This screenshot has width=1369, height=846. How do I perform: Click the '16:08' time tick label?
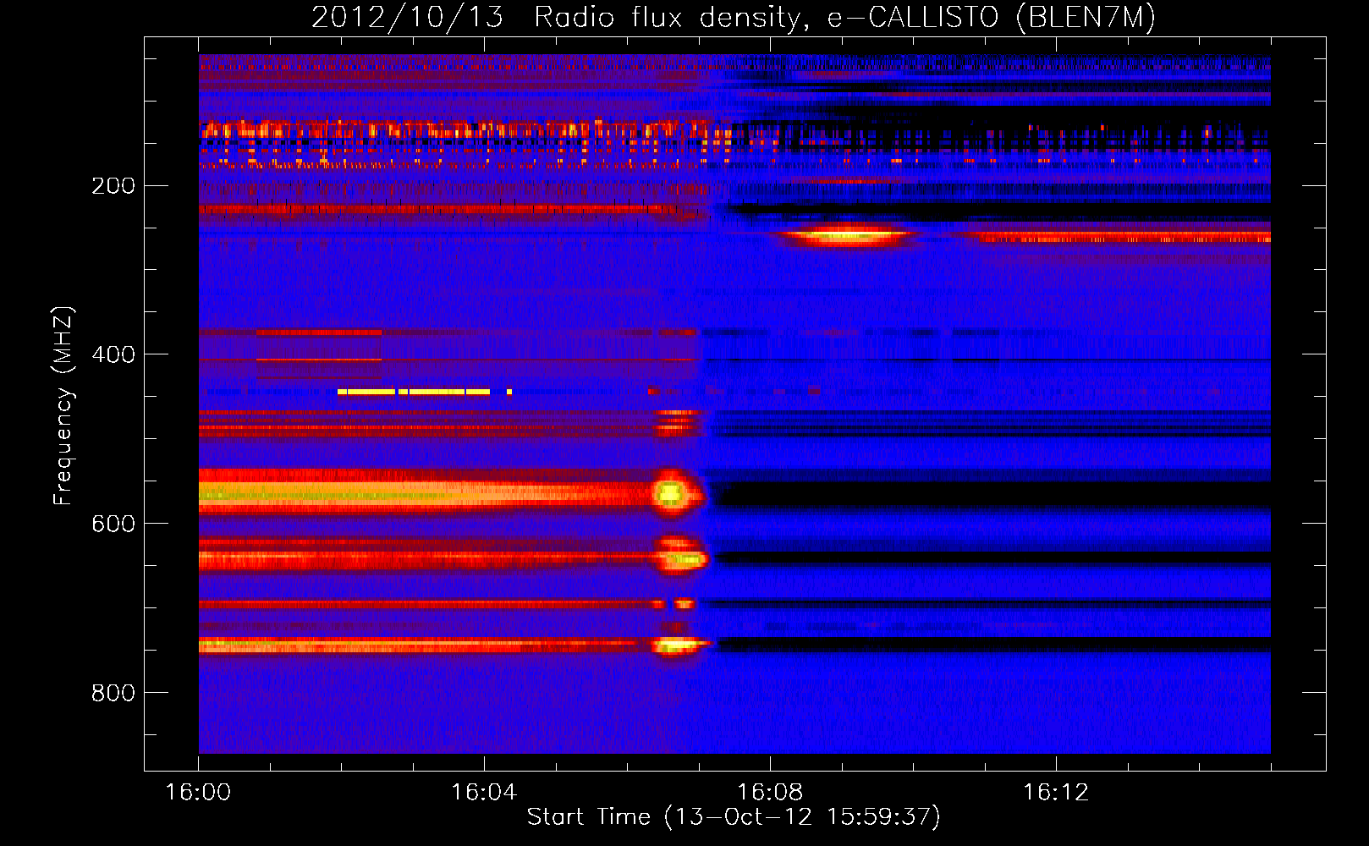(x=770, y=792)
